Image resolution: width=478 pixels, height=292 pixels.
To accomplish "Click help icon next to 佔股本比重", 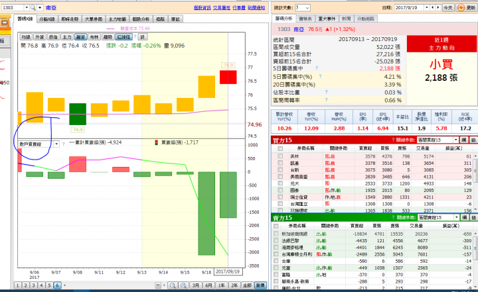I will pyautogui.click(x=326, y=92).
